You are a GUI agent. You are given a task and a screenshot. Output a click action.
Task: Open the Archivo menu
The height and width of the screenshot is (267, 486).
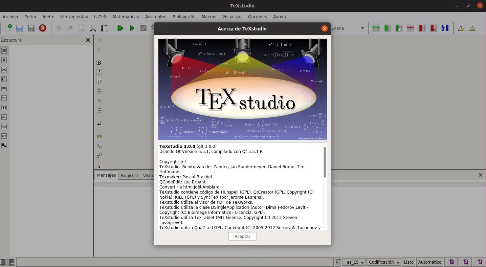pos(10,17)
